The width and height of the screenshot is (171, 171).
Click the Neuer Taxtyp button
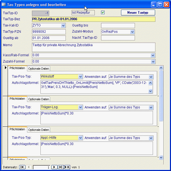(x=138, y=13)
